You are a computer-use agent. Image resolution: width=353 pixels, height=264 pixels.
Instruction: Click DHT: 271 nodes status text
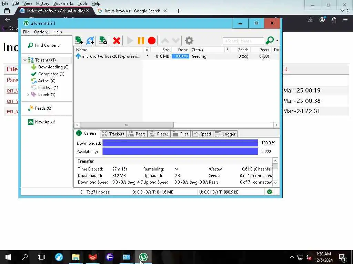click(95, 192)
